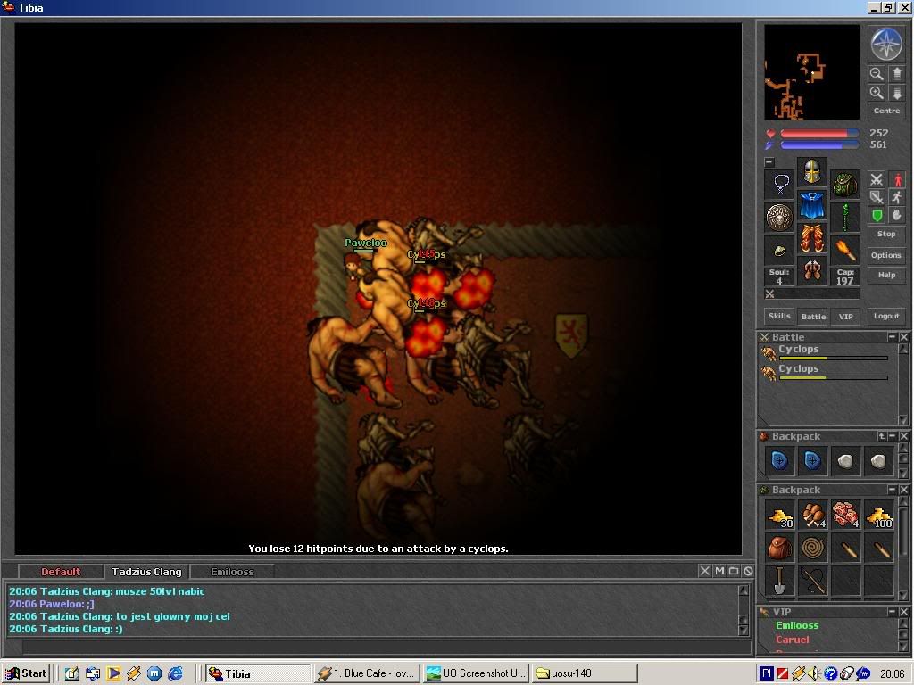
Task: Open the Options dialog
Action: tap(886, 255)
